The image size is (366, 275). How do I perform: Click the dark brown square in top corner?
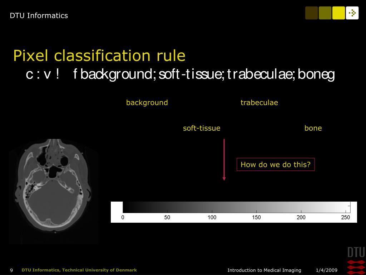coord(311,13)
